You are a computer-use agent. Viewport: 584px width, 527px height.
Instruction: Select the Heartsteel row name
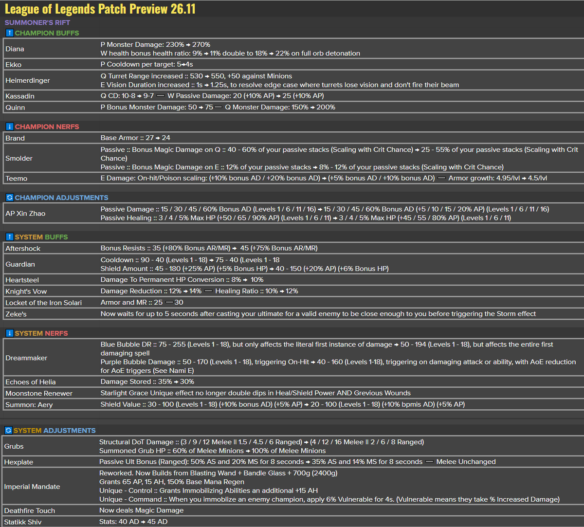[22, 280]
